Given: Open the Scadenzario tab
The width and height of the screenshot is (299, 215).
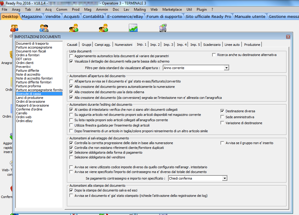Looking at the screenshot, I should pos(212,45).
